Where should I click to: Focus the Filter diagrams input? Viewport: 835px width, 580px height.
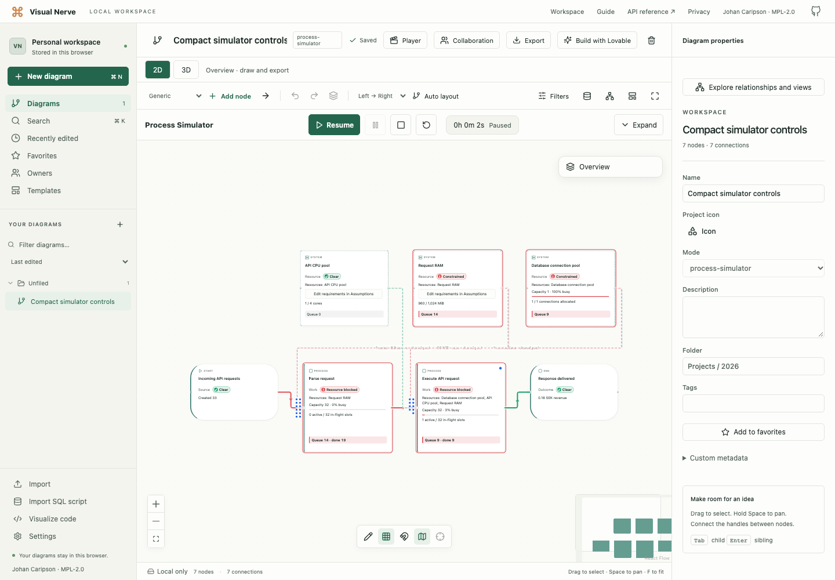click(68, 245)
